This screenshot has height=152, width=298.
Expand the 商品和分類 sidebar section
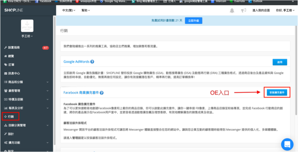coord(26,82)
